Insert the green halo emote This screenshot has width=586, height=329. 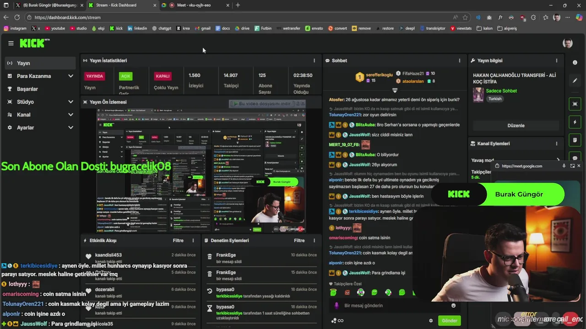(x=333, y=292)
